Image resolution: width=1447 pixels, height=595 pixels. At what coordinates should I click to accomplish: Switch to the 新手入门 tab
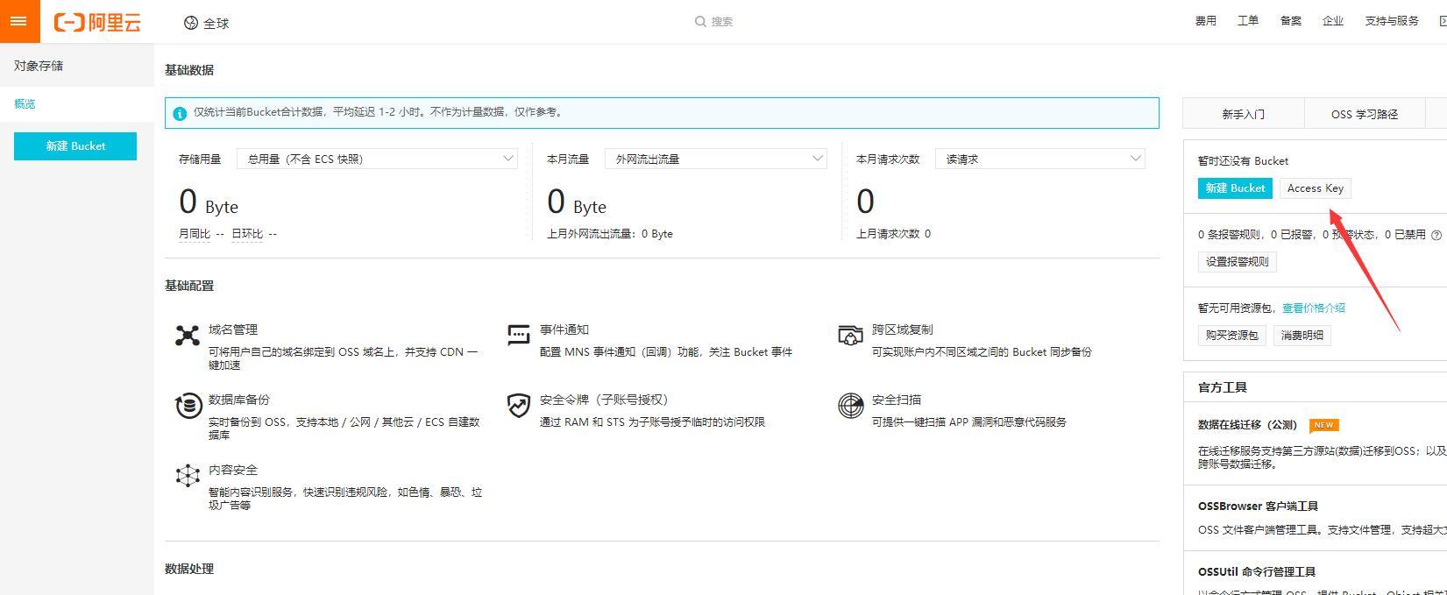pyautogui.click(x=1244, y=114)
